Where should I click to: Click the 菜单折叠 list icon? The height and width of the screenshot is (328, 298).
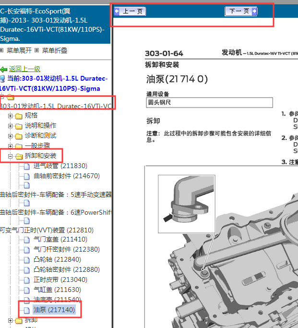[x=37, y=50]
